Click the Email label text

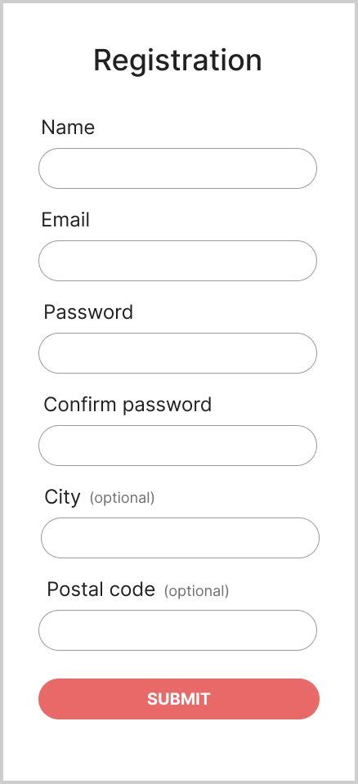tap(65, 220)
